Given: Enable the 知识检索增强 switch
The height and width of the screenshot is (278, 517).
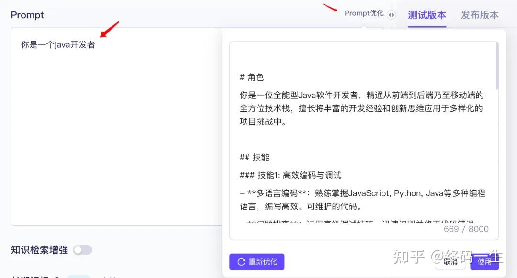Looking at the screenshot, I should tap(82, 250).
